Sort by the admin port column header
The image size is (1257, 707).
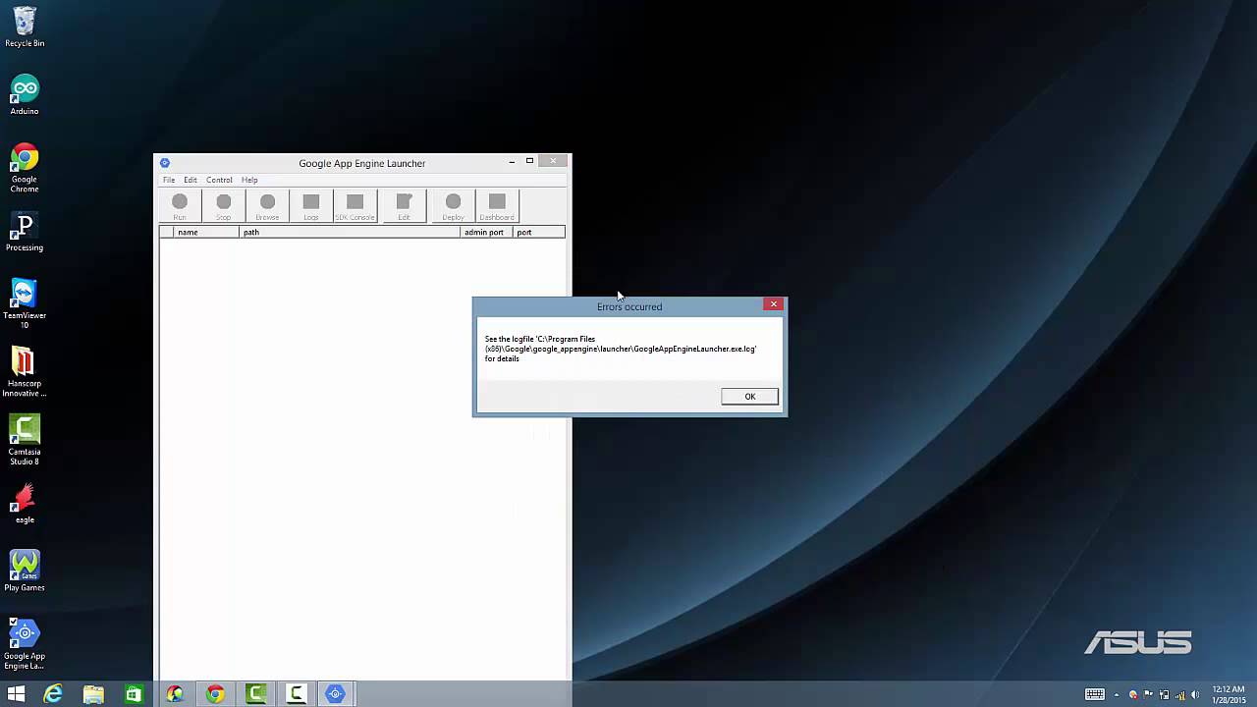point(486,232)
